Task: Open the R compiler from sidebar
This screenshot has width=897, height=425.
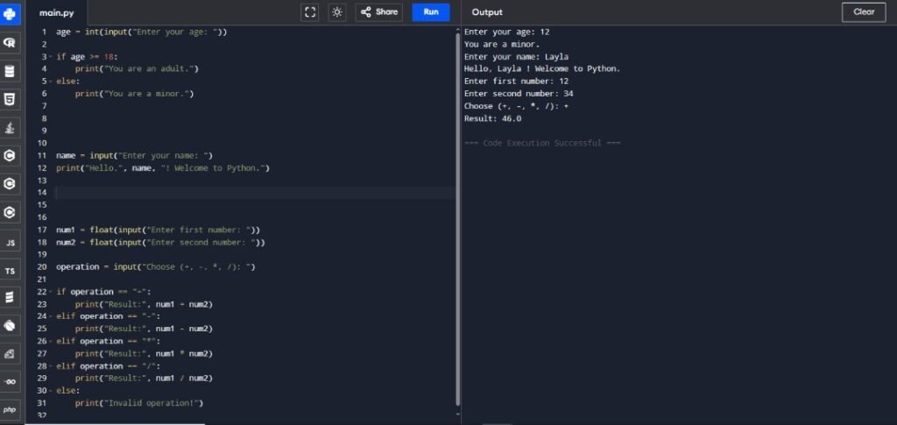Action: (x=10, y=43)
